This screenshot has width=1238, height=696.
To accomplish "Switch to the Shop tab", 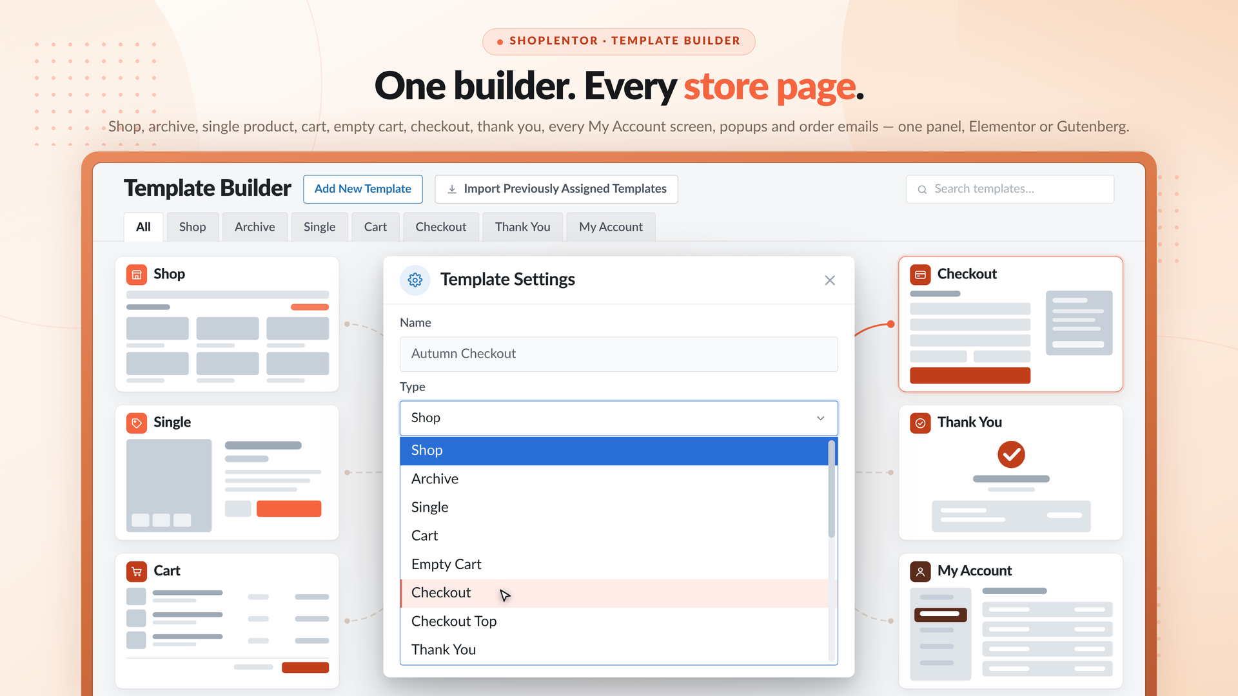I will coord(192,227).
